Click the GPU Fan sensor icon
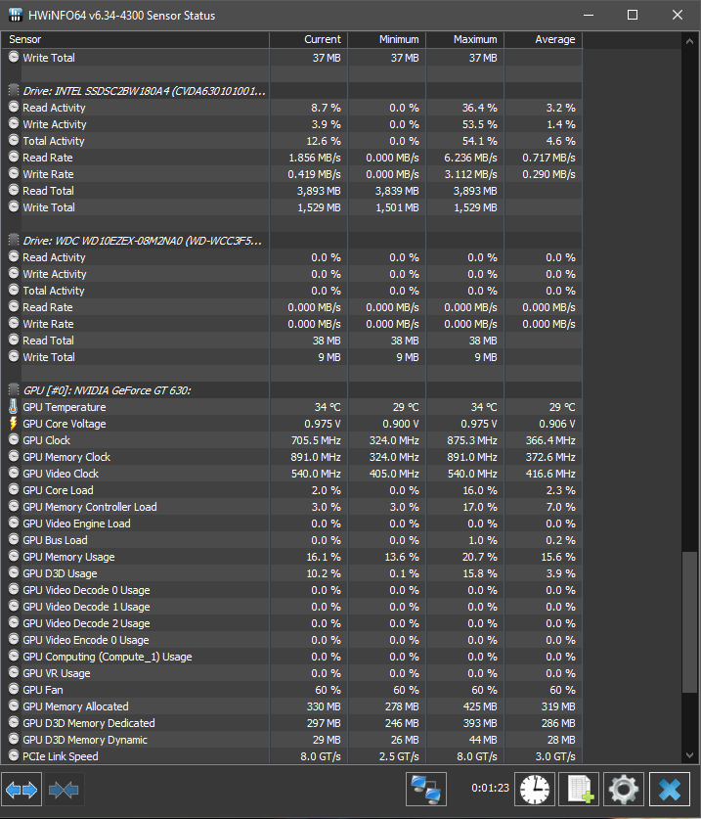Image resolution: width=701 pixels, height=819 pixels. coord(14,689)
